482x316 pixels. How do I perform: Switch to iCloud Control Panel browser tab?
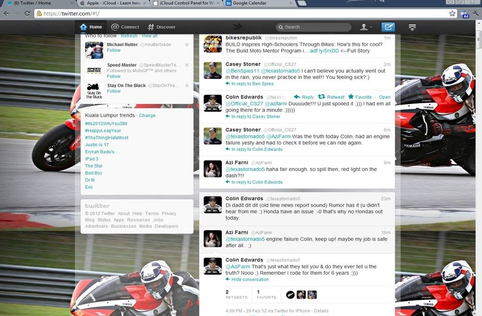(x=186, y=3)
